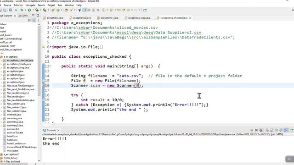The height and width of the screenshot is (165, 294).
Task: Click the Open Perspective icon in toolbar
Action: [x=145, y=10]
